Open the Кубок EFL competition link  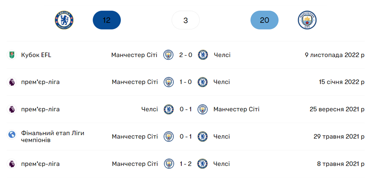36,55
